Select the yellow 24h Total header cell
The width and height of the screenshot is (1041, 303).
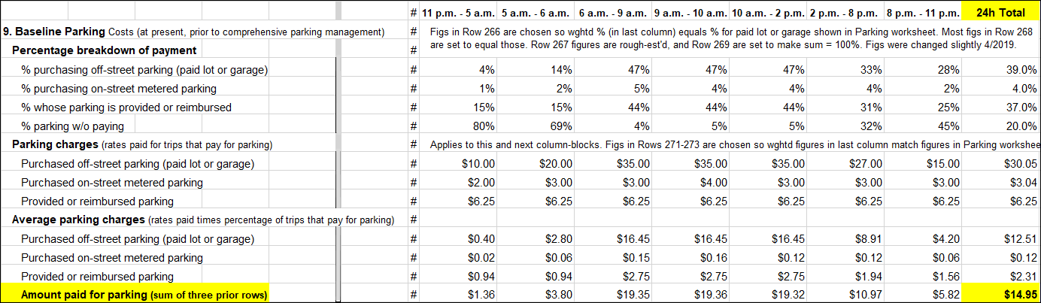pos(1000,13)
